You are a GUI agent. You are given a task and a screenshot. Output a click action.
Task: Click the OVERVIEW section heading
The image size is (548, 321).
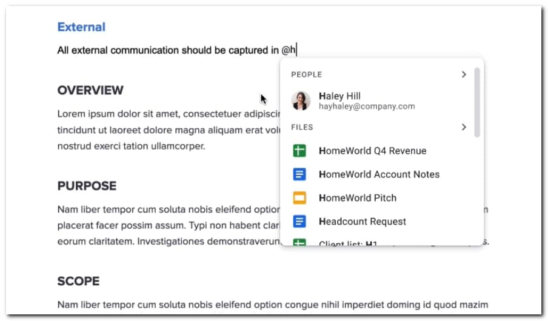point(90,90)
